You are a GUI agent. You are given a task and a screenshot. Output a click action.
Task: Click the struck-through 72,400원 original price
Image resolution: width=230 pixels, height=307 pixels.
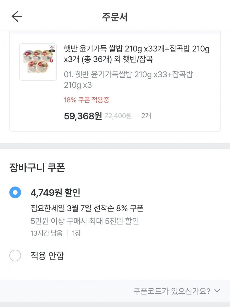118,116
